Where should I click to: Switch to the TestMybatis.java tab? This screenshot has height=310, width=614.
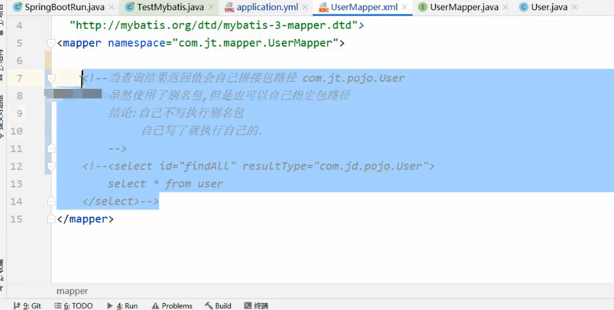pos(170,7)
